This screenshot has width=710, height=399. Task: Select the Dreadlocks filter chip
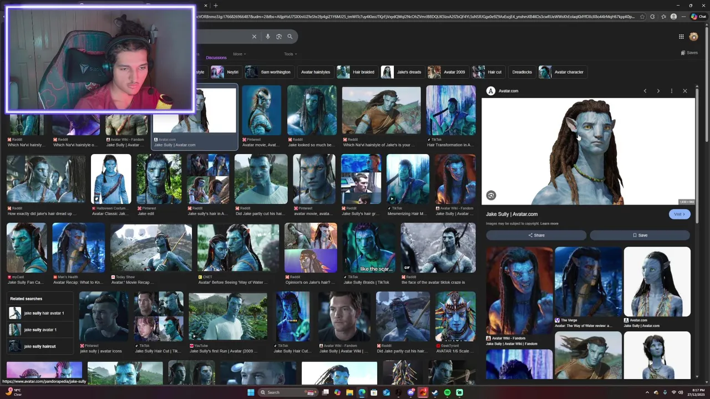coord(522,72)
